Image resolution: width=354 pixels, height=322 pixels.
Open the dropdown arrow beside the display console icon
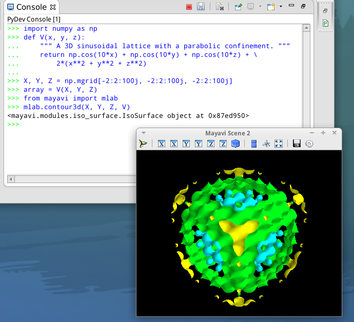tap(260, 7)
